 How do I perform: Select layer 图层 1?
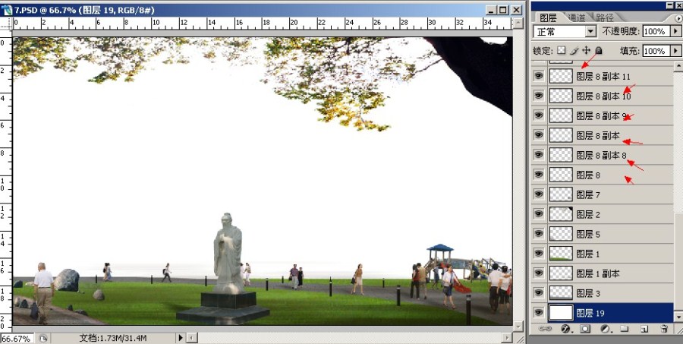[610, 254]
